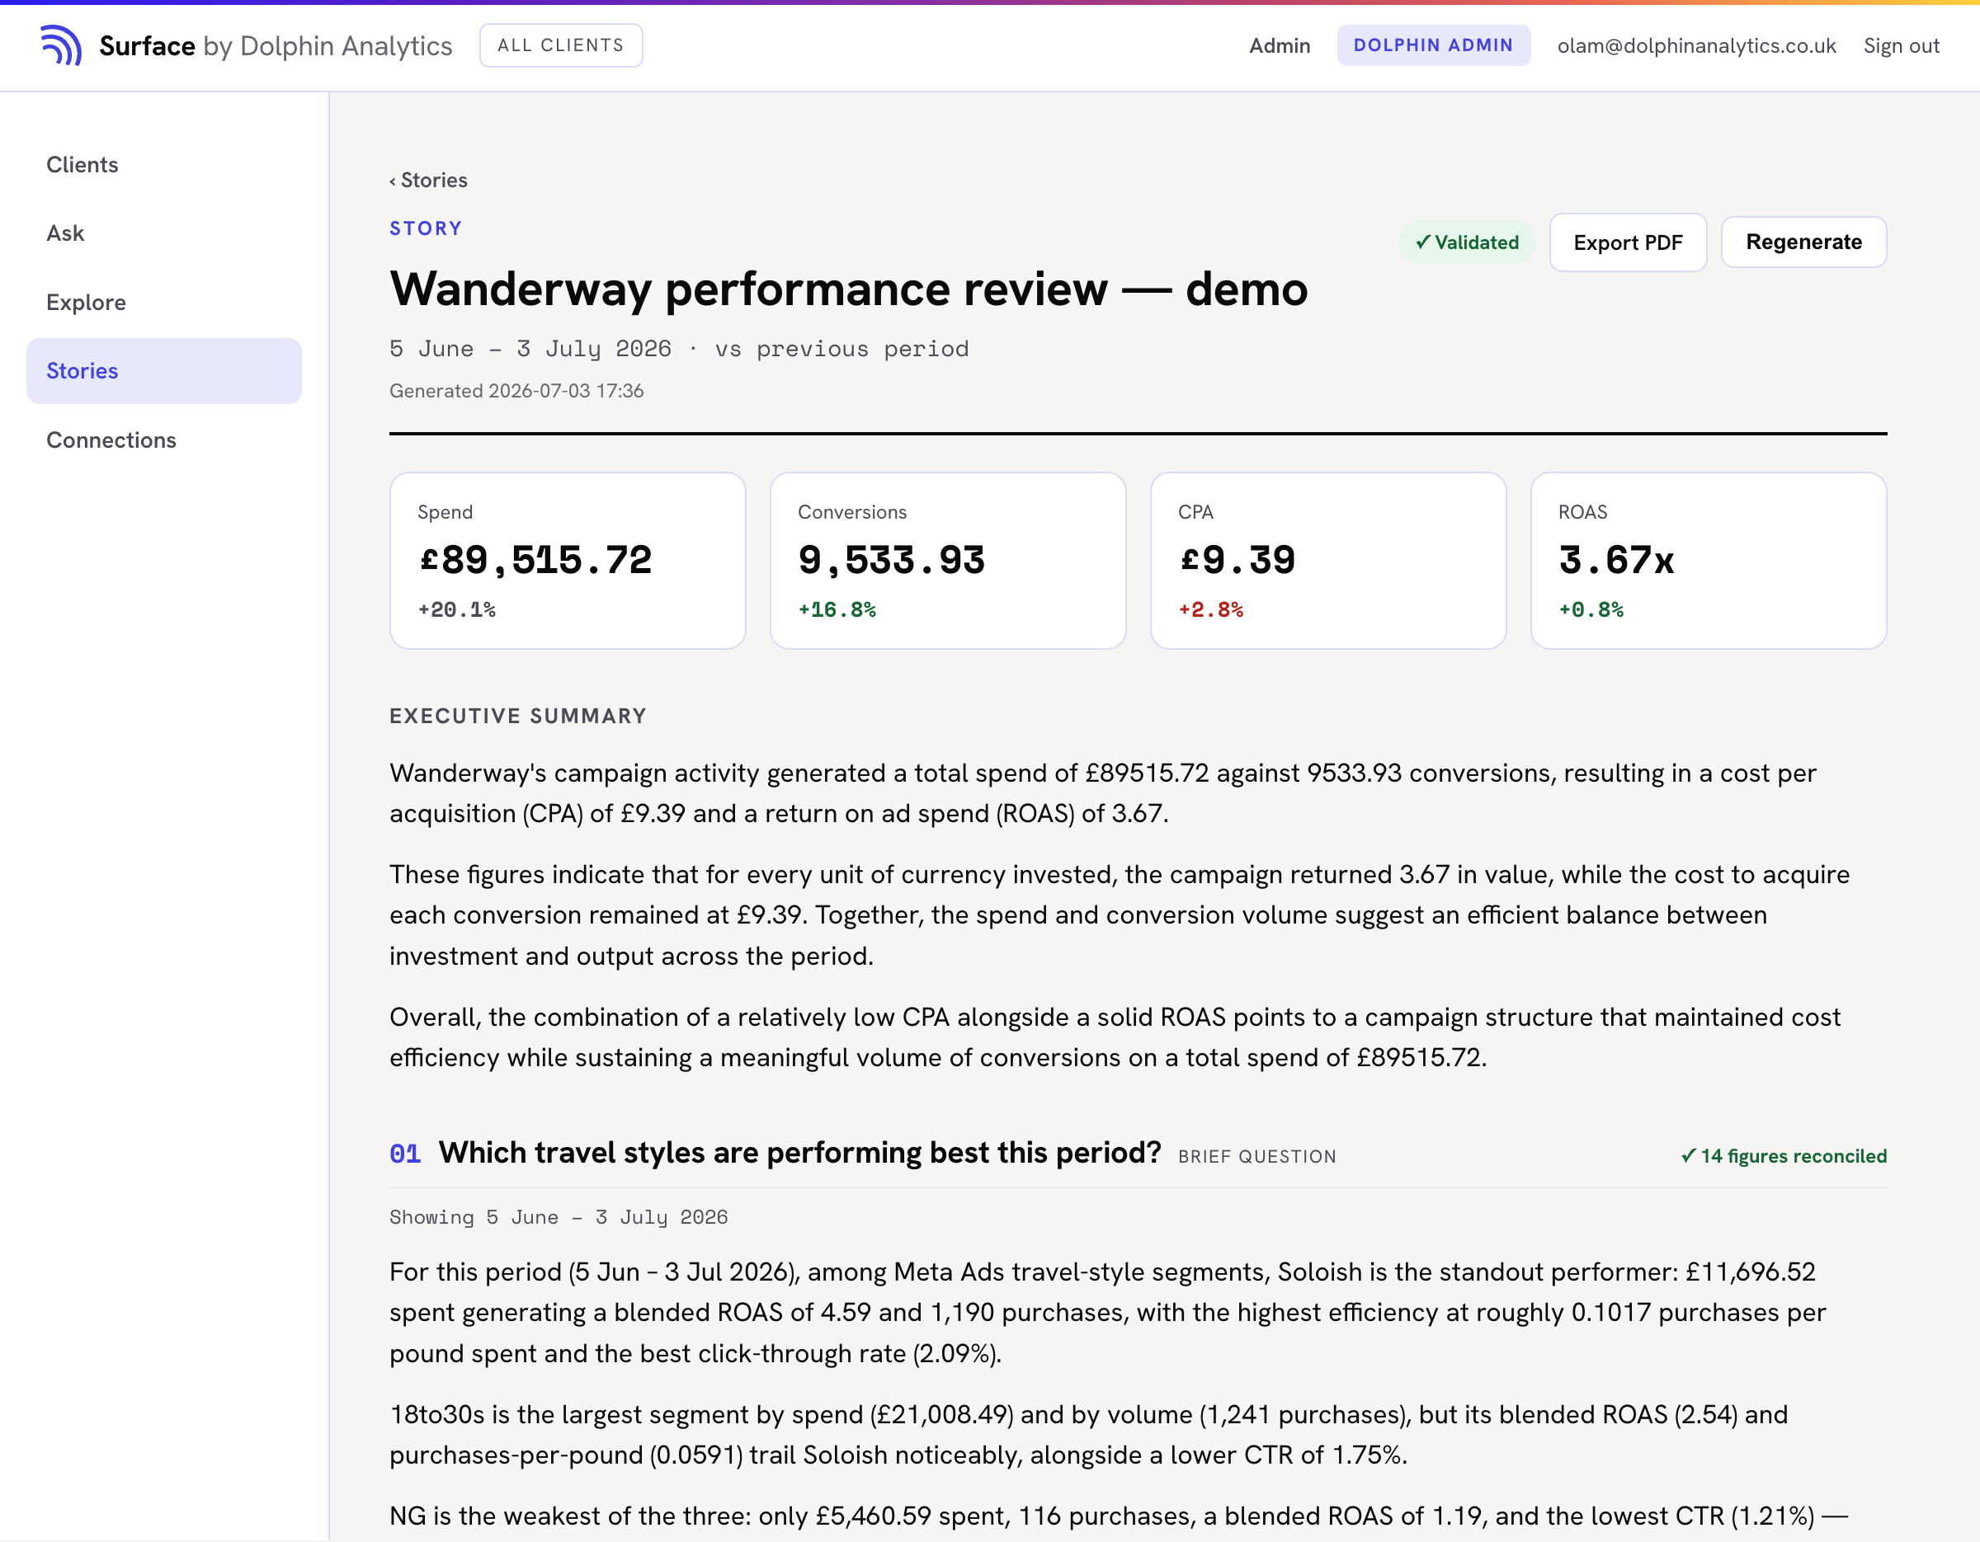Screen dimensions: 1980x1542
Task: Click the Admin link in header
Action: pos(1280,45)
